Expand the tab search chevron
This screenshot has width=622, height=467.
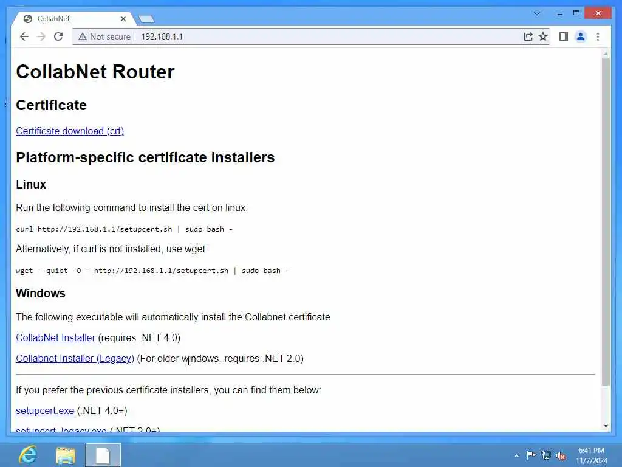tap(537, 13)
